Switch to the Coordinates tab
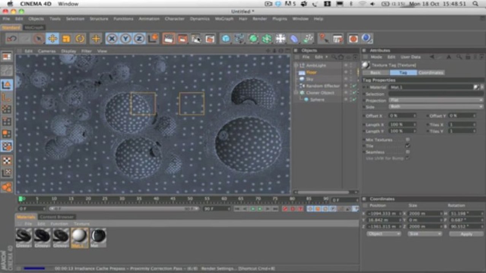 coord(431,72)
